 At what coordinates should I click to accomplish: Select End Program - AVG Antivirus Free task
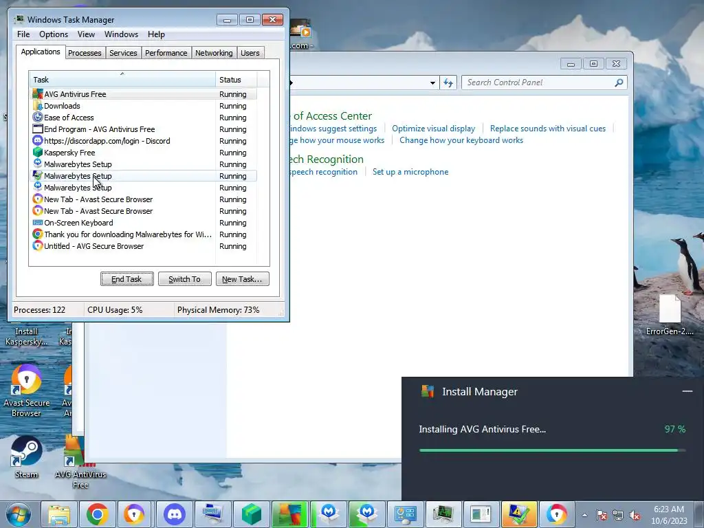pos(144,129)
